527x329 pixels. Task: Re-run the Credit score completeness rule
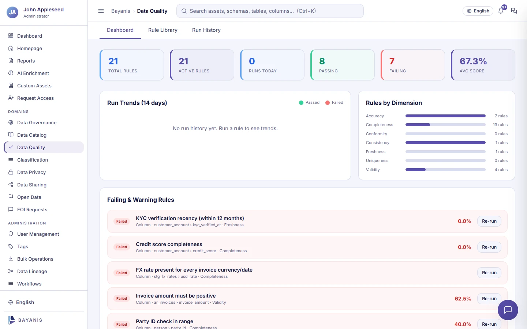[489, 247]
